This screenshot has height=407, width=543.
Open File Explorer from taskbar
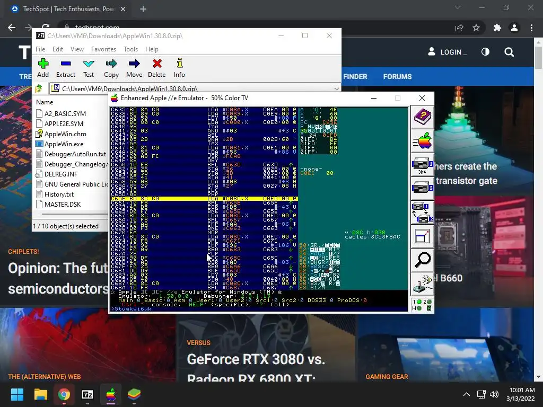click(40, 394)
